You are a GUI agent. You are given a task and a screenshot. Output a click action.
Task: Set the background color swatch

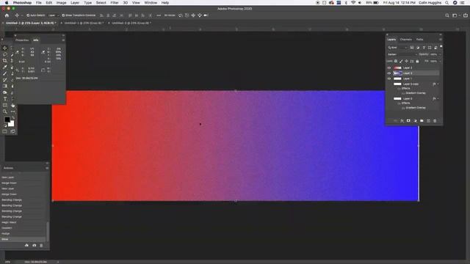point(11,124)
